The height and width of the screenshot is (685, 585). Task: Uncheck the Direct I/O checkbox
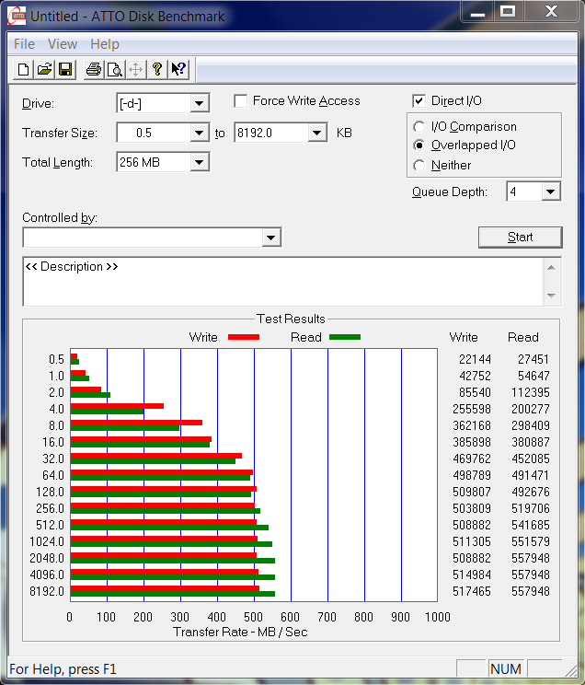tap(419, 101)
